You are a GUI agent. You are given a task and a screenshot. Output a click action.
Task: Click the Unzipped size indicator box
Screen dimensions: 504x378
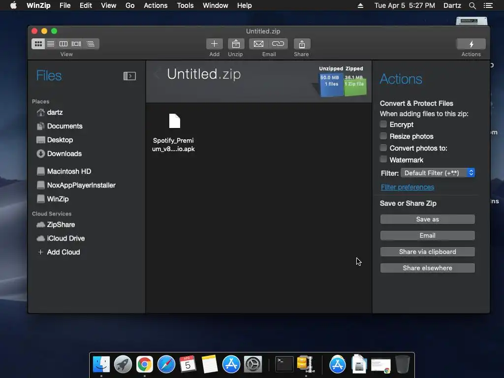click(x=331, y=85)
